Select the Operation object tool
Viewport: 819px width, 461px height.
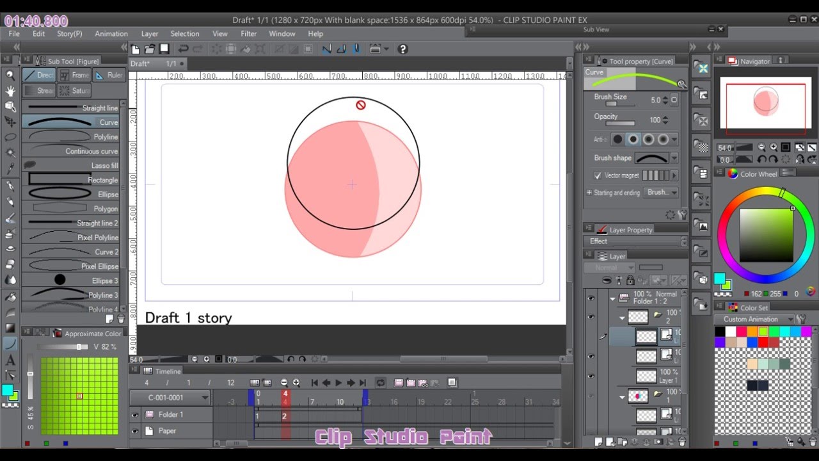10,106
